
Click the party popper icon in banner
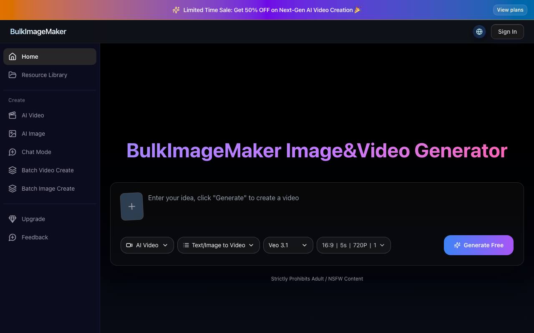coord(358,10)
